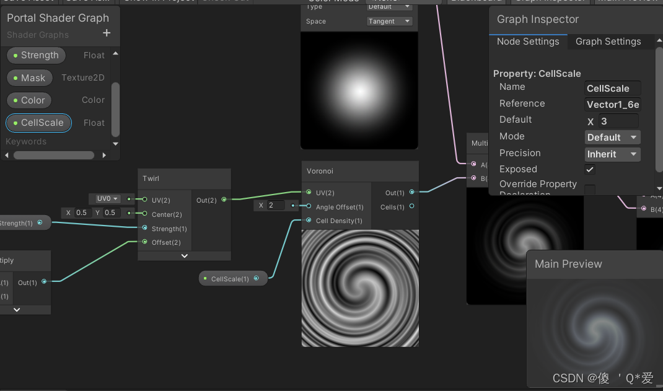The height and width of the screenshot is (391, 663).
Task: Click the Portal Shader Graph blackboard title
Action: coord(58,18)
